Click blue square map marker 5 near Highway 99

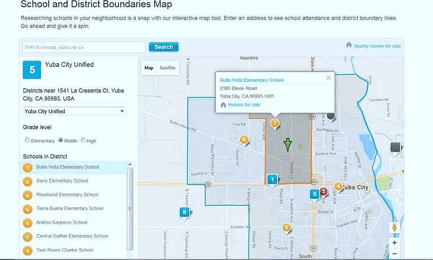(314, 194)
